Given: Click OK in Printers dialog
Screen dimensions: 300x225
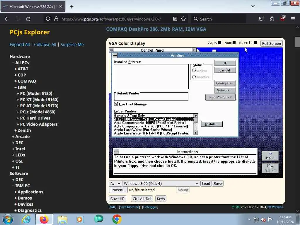Looking at the screenshot, I should tap(225, 63).
